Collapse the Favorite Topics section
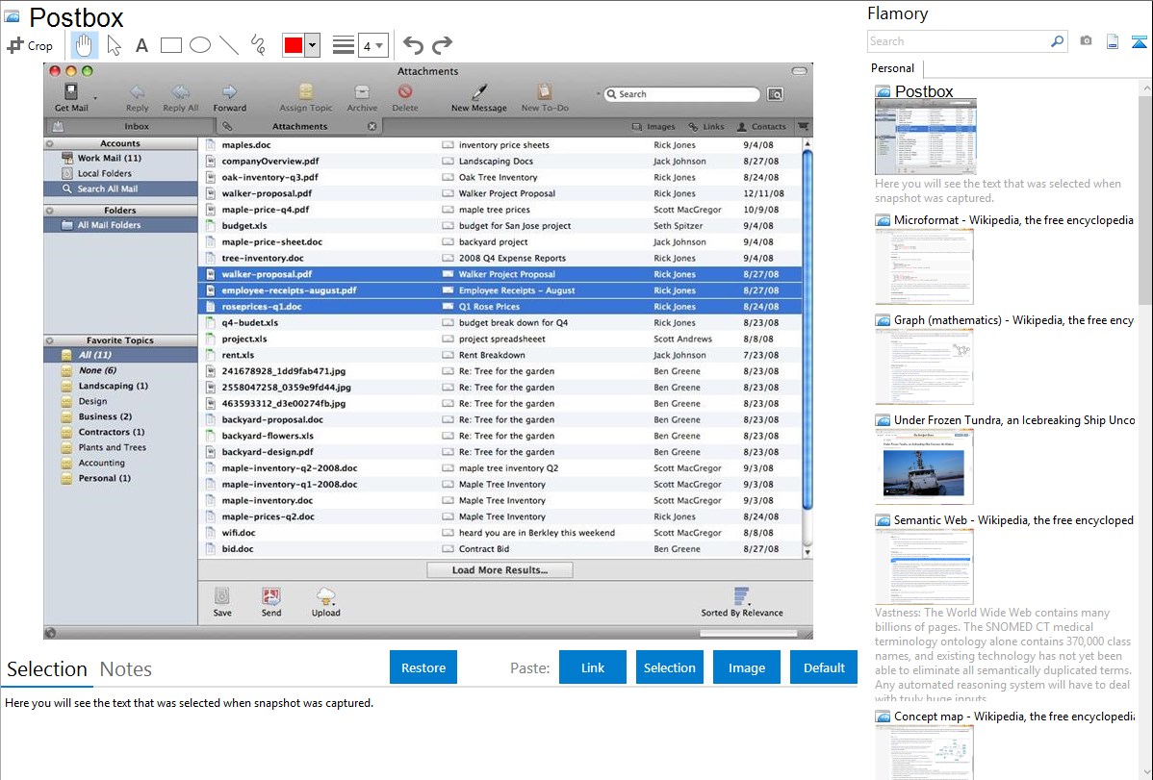This screenshot has height=780, width=1153. 50,340
